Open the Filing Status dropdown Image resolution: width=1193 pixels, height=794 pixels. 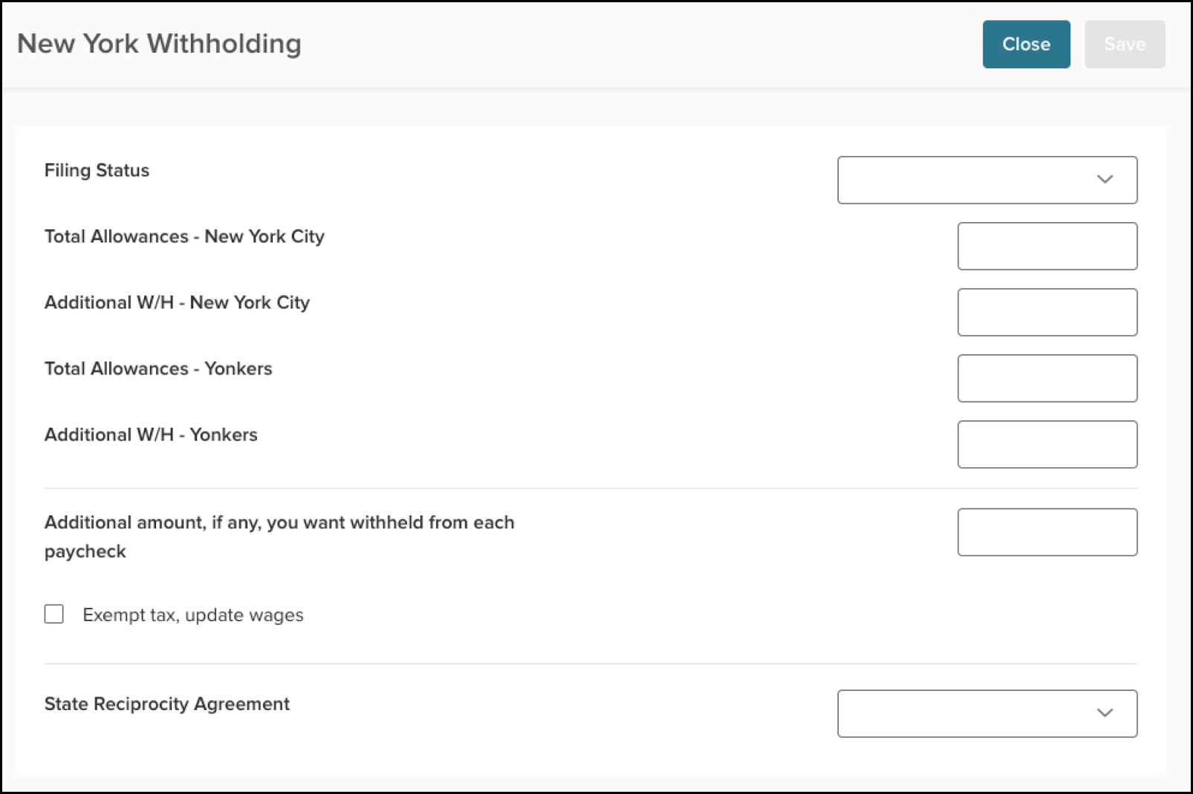(x=987, y=180)
